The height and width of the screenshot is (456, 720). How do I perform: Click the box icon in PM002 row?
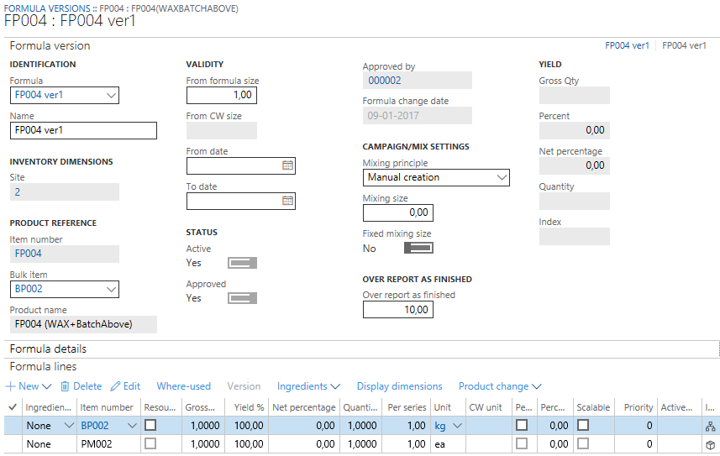[x=711, y=444]
